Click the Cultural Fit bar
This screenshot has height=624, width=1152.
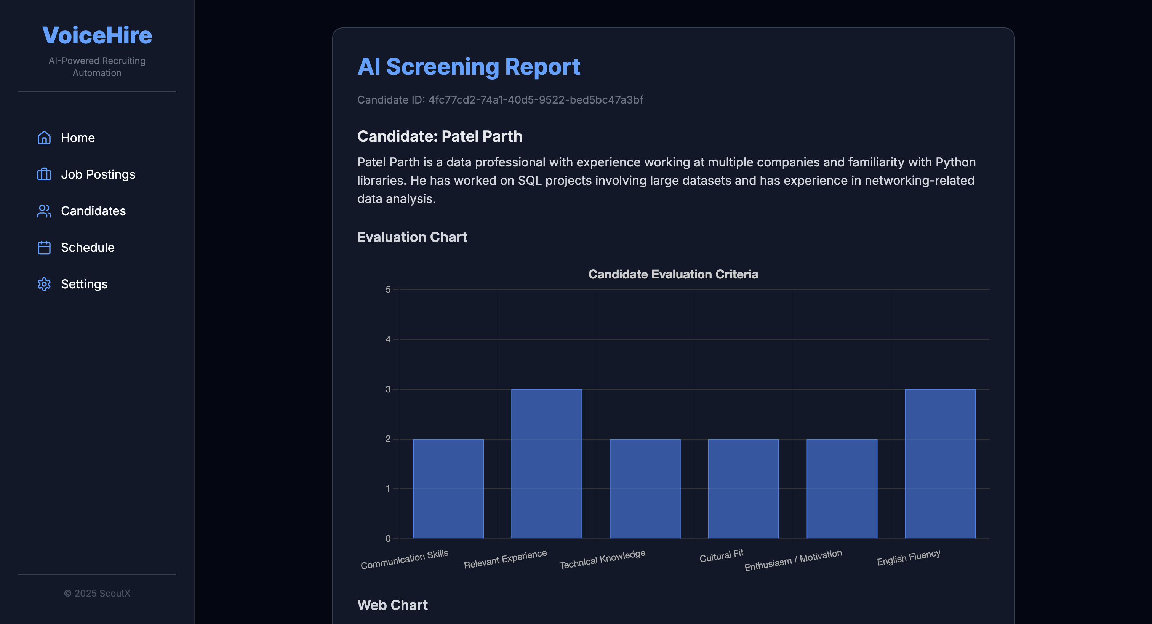pos(743,488)
